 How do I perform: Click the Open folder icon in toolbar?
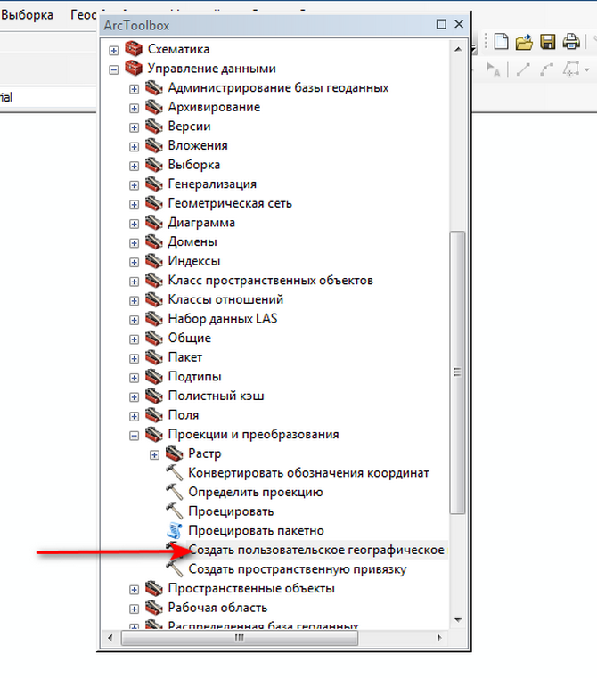(524, 42)
